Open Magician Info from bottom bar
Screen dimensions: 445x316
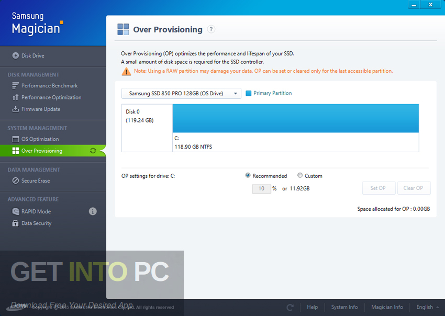[387, 307]
